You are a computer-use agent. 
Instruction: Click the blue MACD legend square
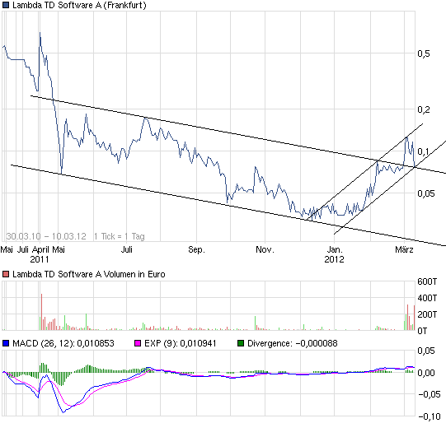6,343
